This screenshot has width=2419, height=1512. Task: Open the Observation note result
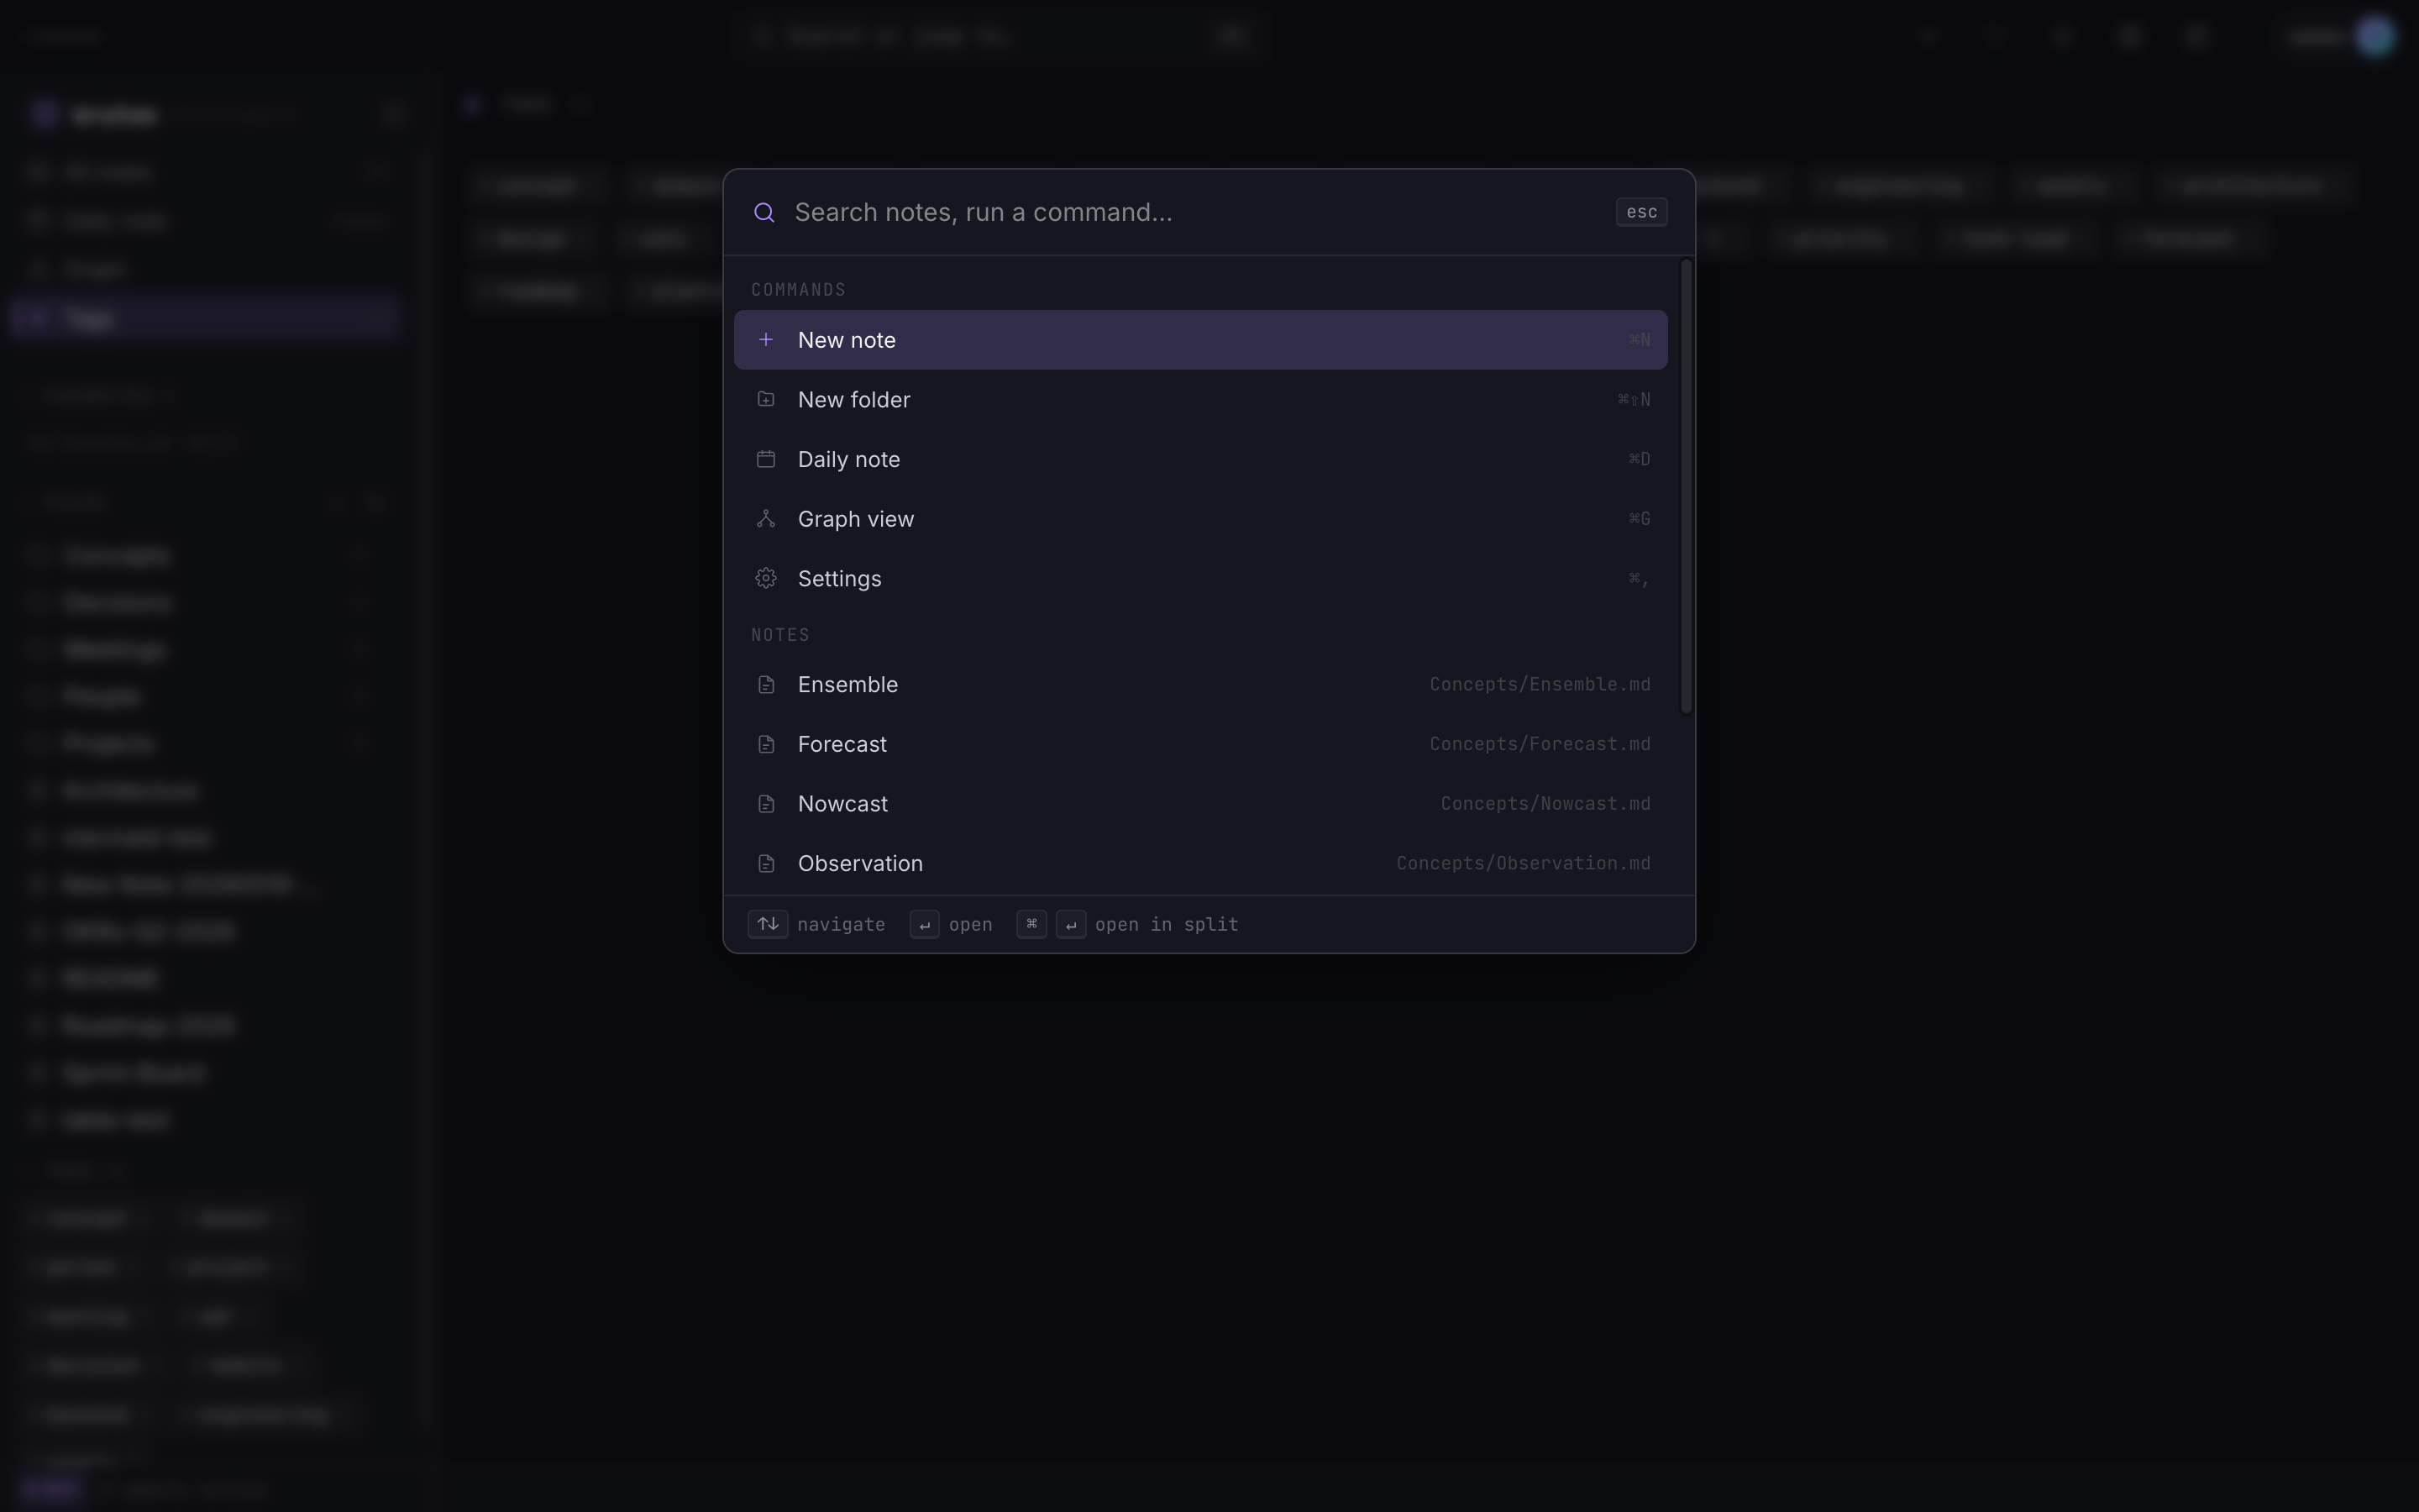1200,863
